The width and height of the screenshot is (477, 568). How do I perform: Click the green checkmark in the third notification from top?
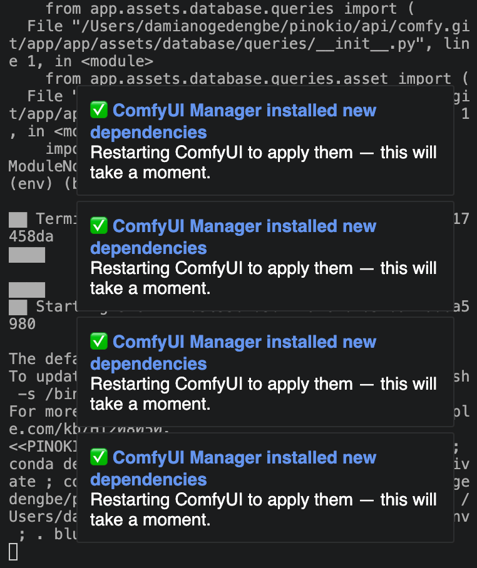pyautogui.click(x=99, y=341)
